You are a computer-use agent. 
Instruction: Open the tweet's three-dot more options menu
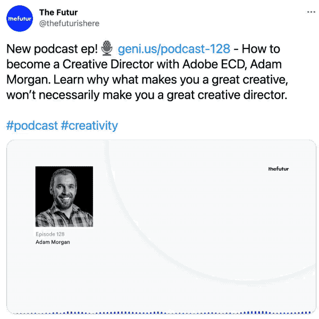(x=310, y=12)
